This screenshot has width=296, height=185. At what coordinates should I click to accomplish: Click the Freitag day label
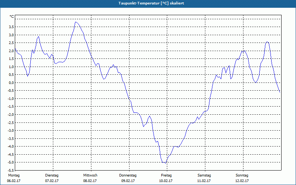[x=166, y=175]
